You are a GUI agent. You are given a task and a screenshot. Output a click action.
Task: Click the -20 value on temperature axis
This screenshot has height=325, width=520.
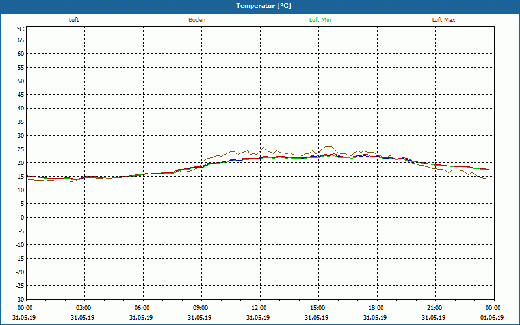coord(20,272)
